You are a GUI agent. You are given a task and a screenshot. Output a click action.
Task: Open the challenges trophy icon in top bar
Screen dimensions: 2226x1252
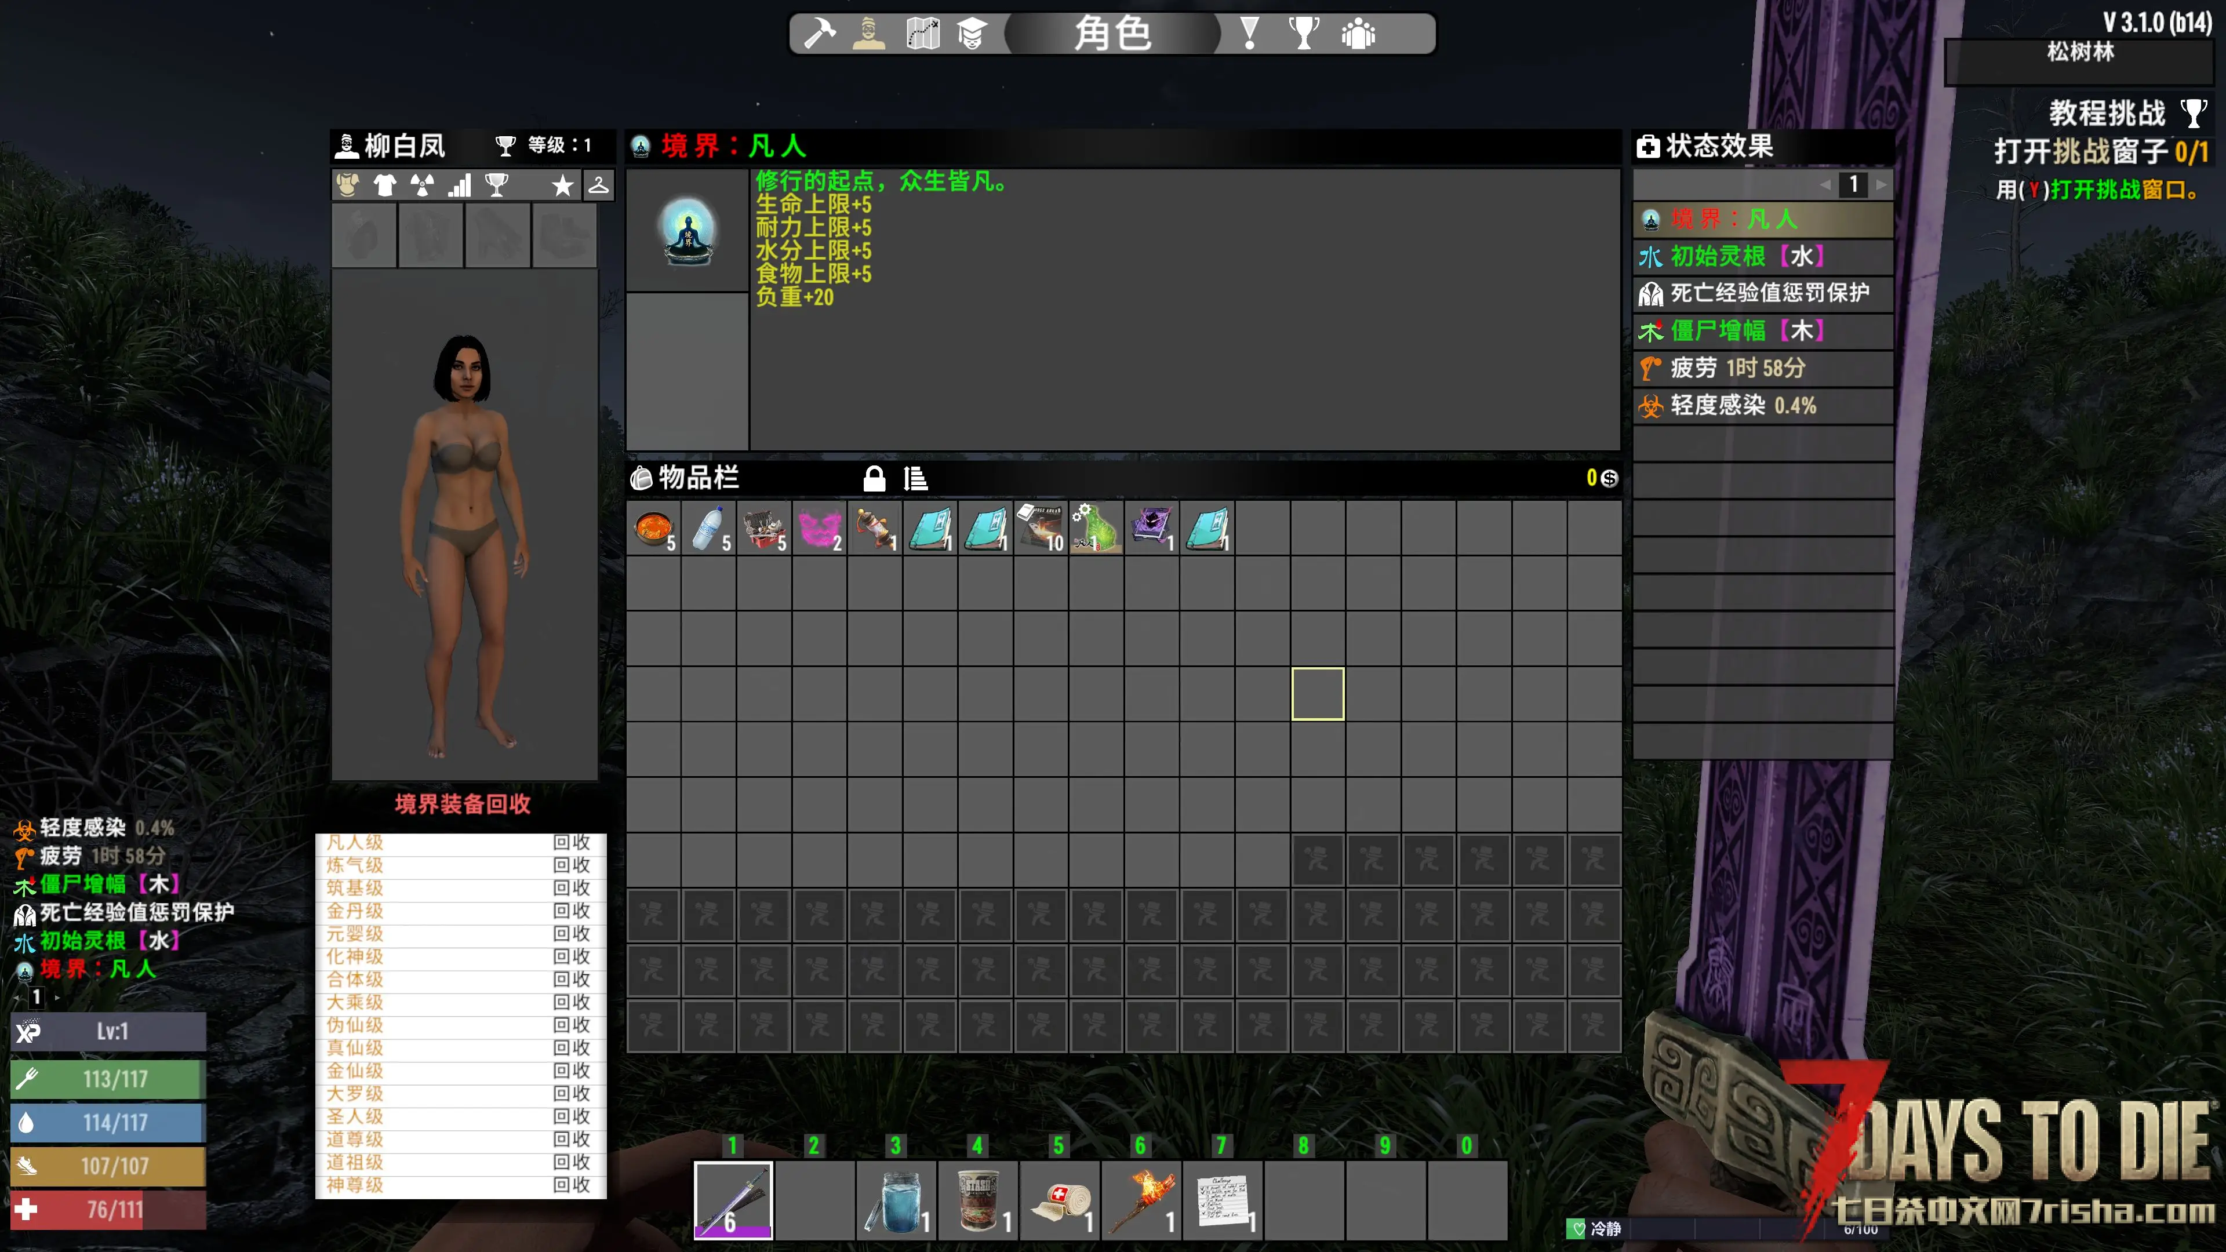coord(1304,34)
